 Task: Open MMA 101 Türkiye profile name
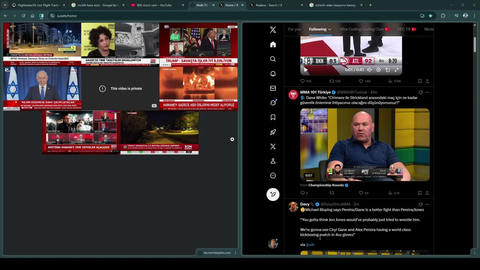315,92
